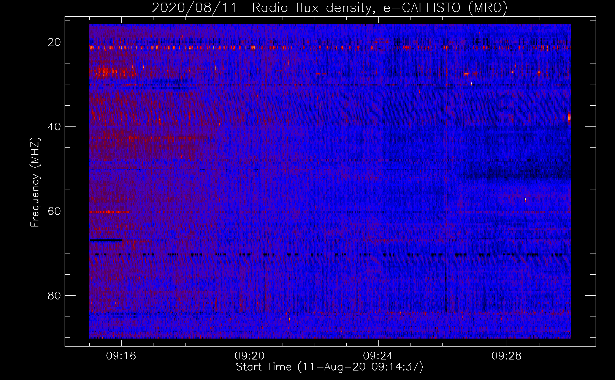Click the 'Frequency (MHZ)' axis label
The width and height of the screenshot is (615, 380).
35,182
